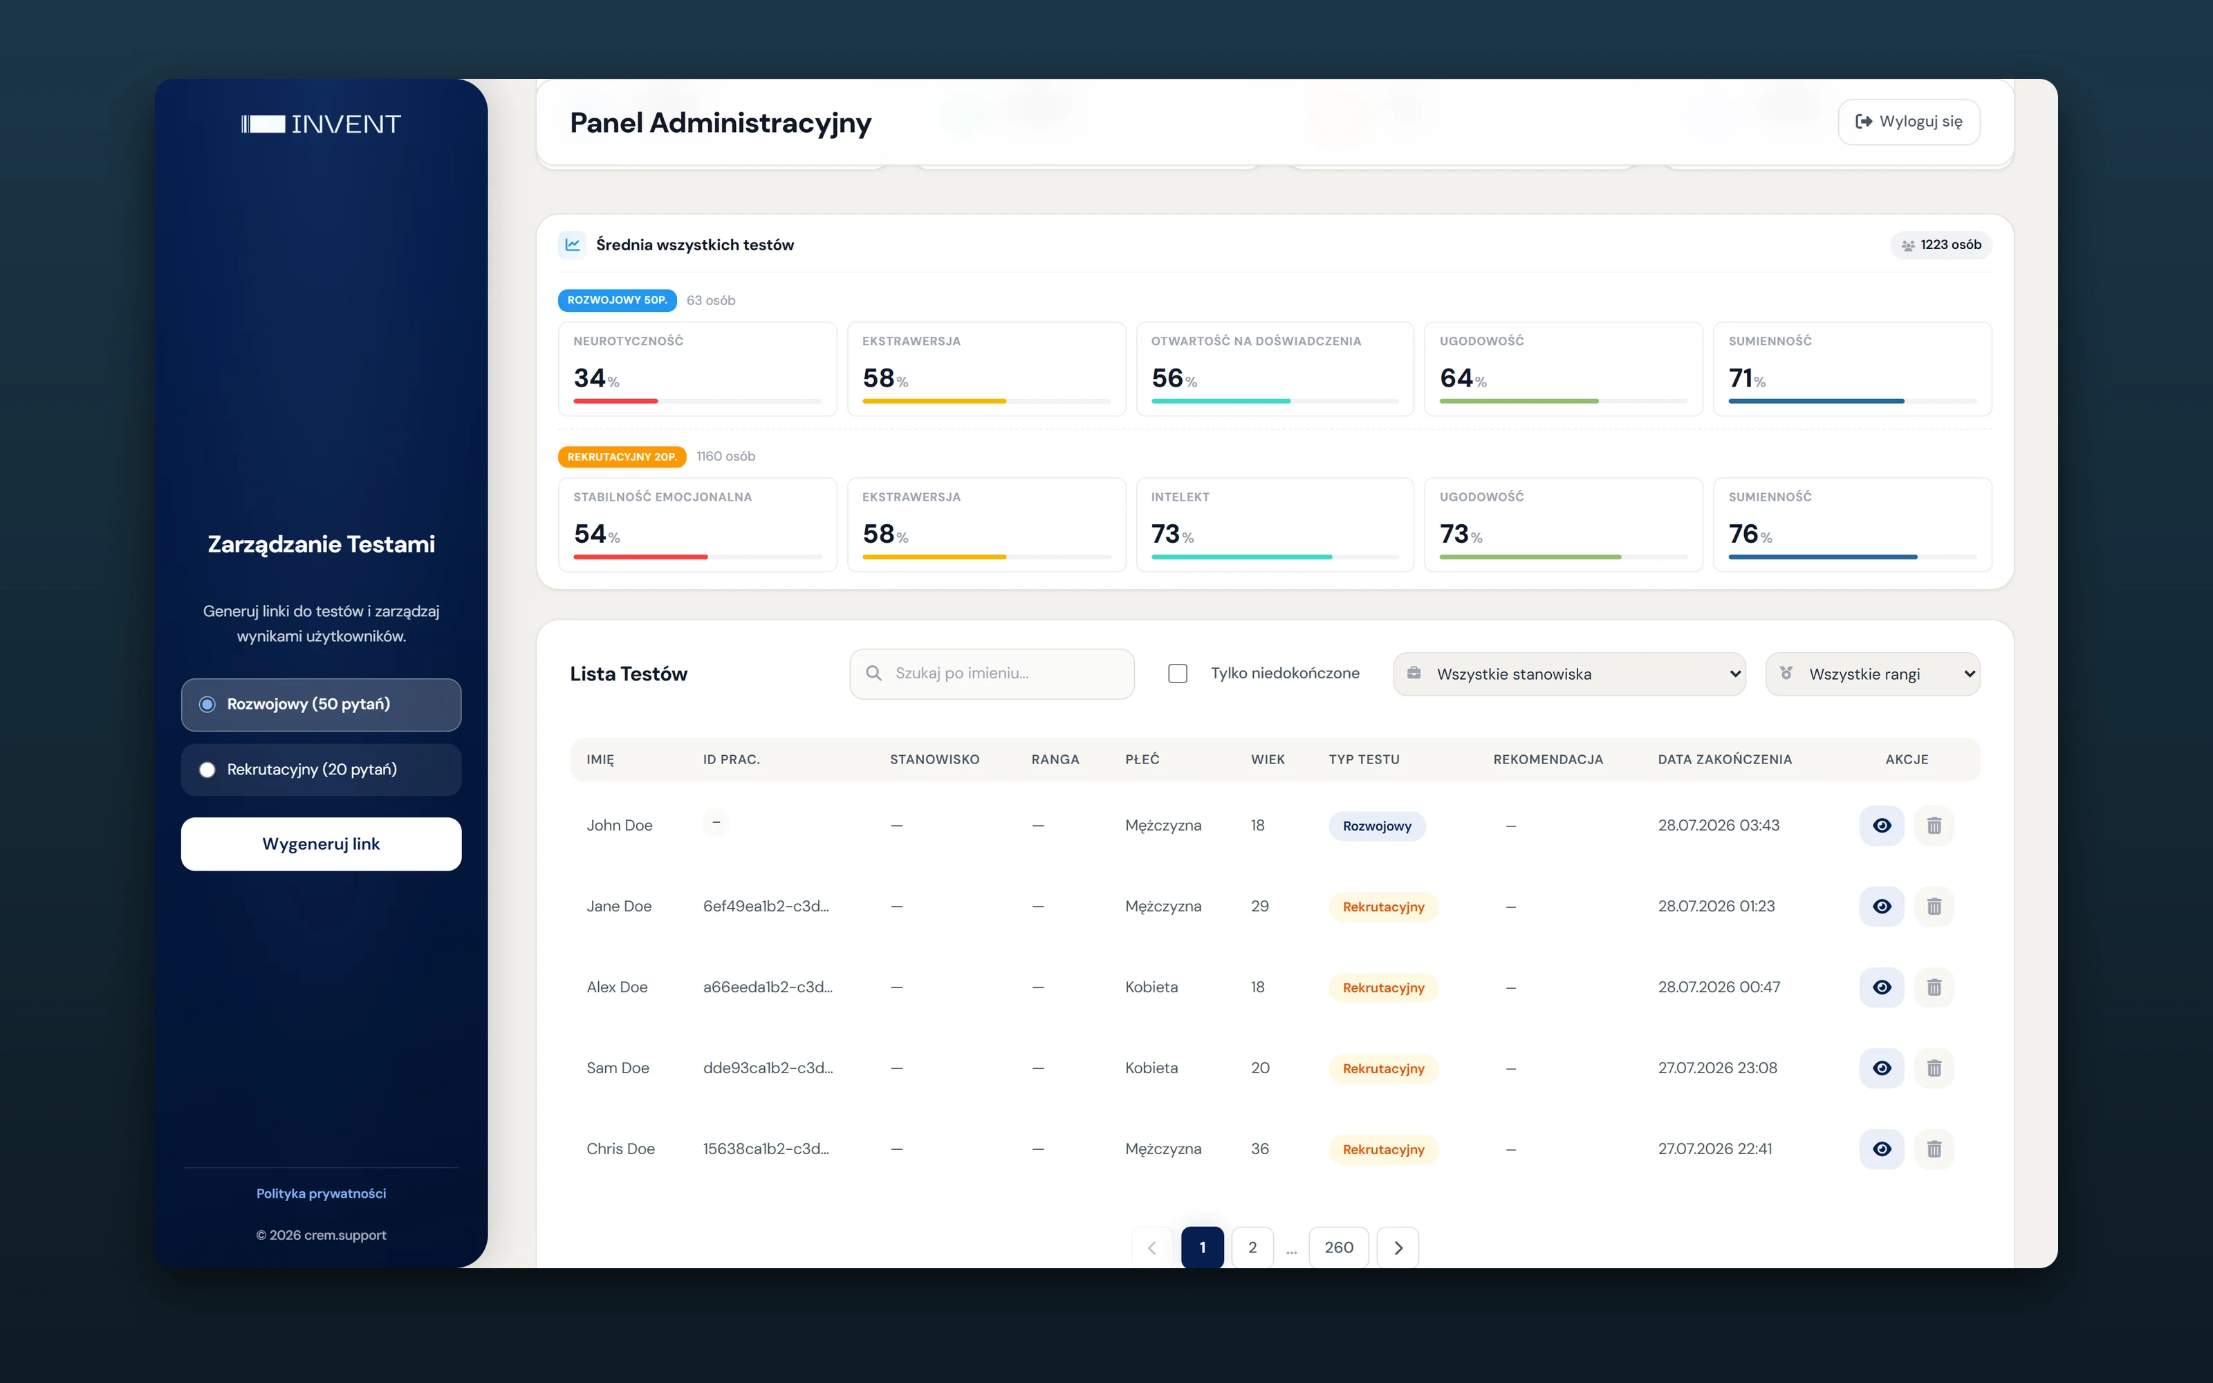The height and width of the screenshot is (1383, 2213).
Task: Click the Neurotyczność 34% progress bar
Action: [697, 402]
